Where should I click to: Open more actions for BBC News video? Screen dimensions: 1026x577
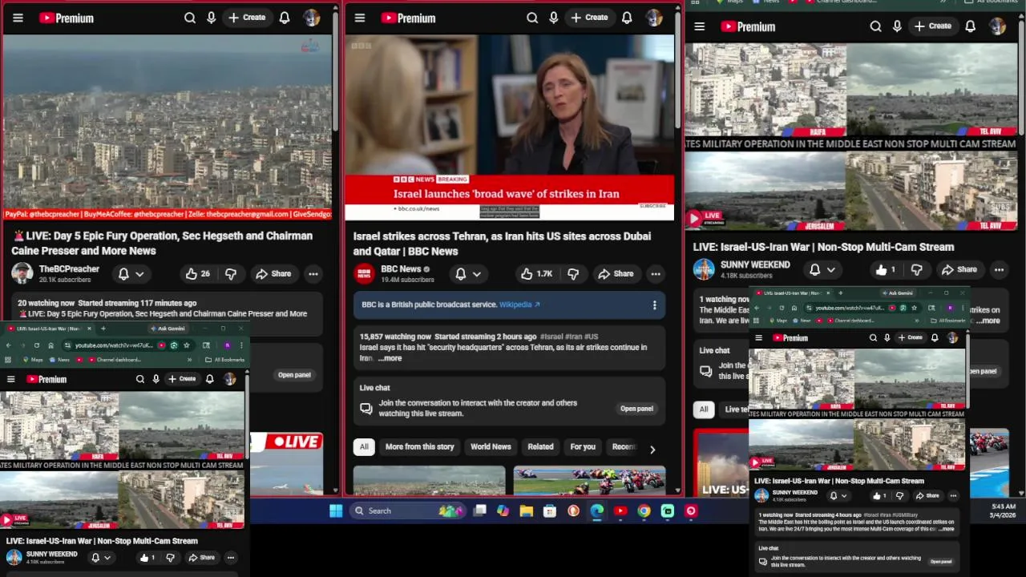[x=656, y=274]
